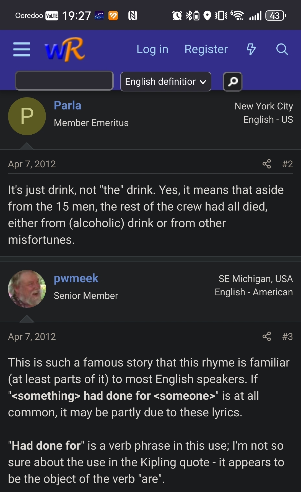The height and width of the screenshot is (492, 301).
Task: Tap the WordReference WR logo
Action: pyautogui.click(x=65, y=49)
